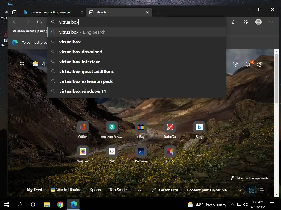Switch to ukraine news Bing images tab
Screen dimensions: 281x210
tap(50, 12)
